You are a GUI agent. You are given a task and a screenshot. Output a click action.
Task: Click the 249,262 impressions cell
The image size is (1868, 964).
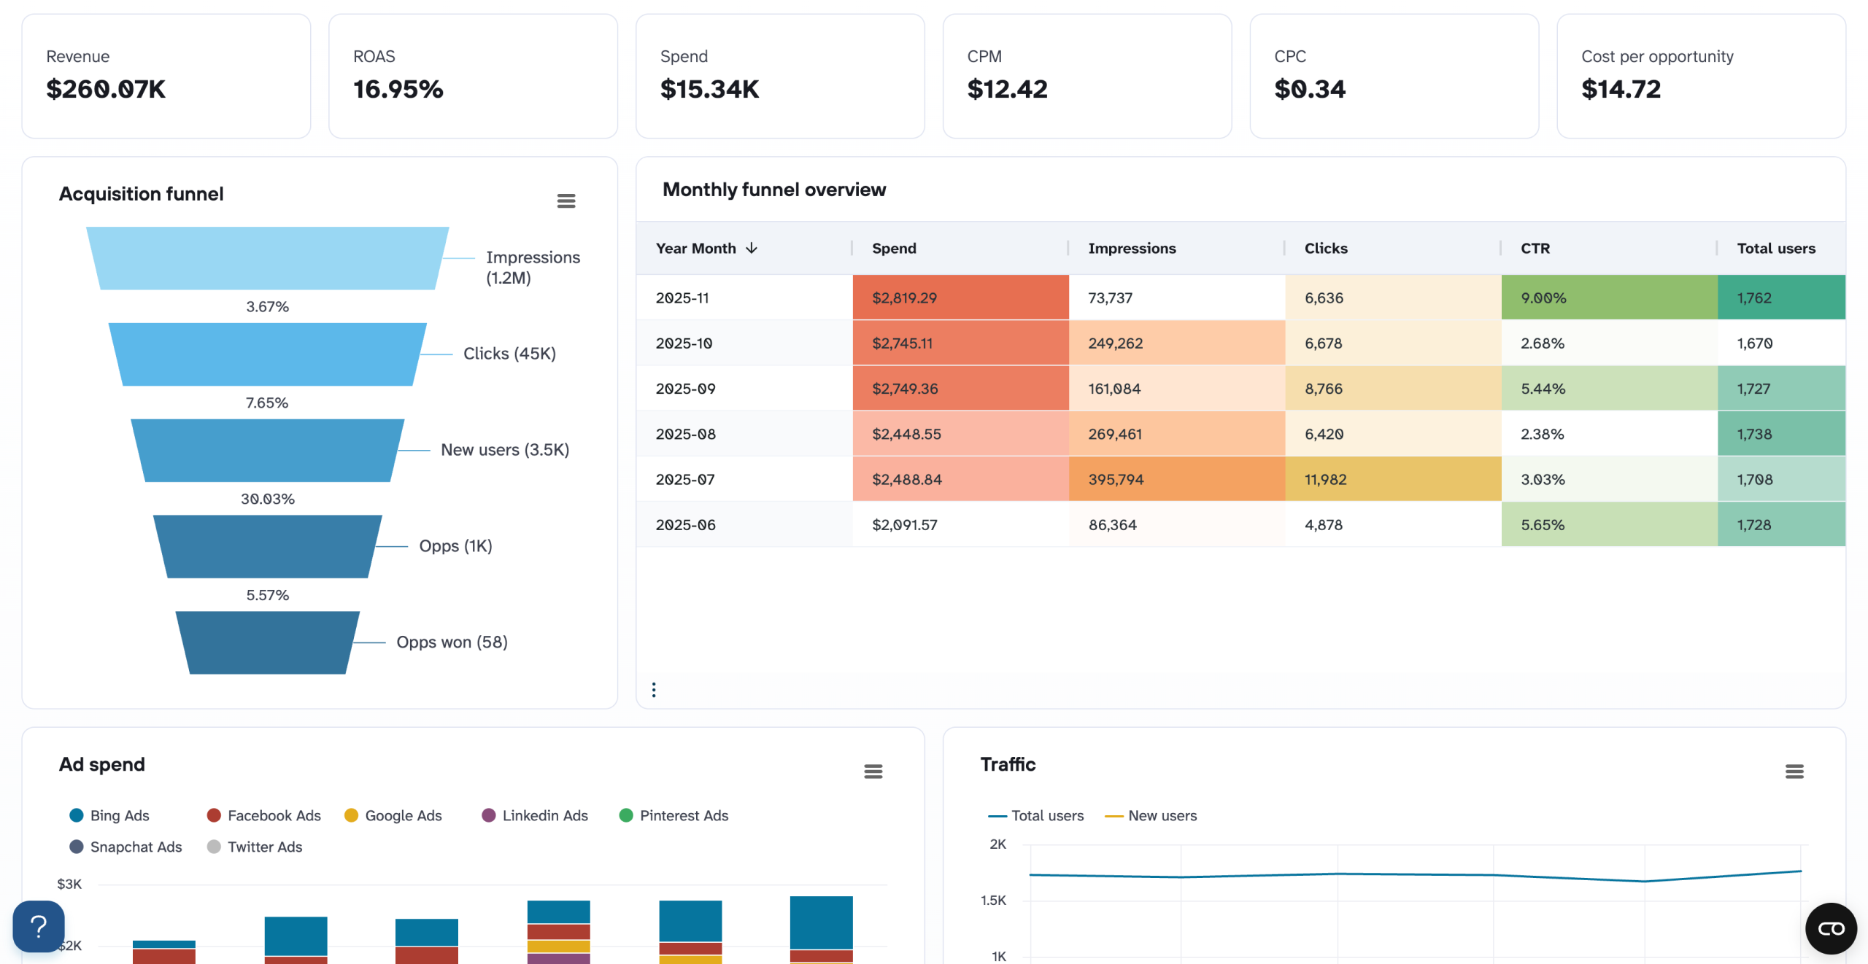coord(1177,343)
